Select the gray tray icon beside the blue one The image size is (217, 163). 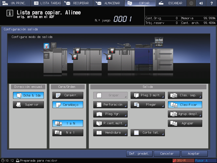53,45
